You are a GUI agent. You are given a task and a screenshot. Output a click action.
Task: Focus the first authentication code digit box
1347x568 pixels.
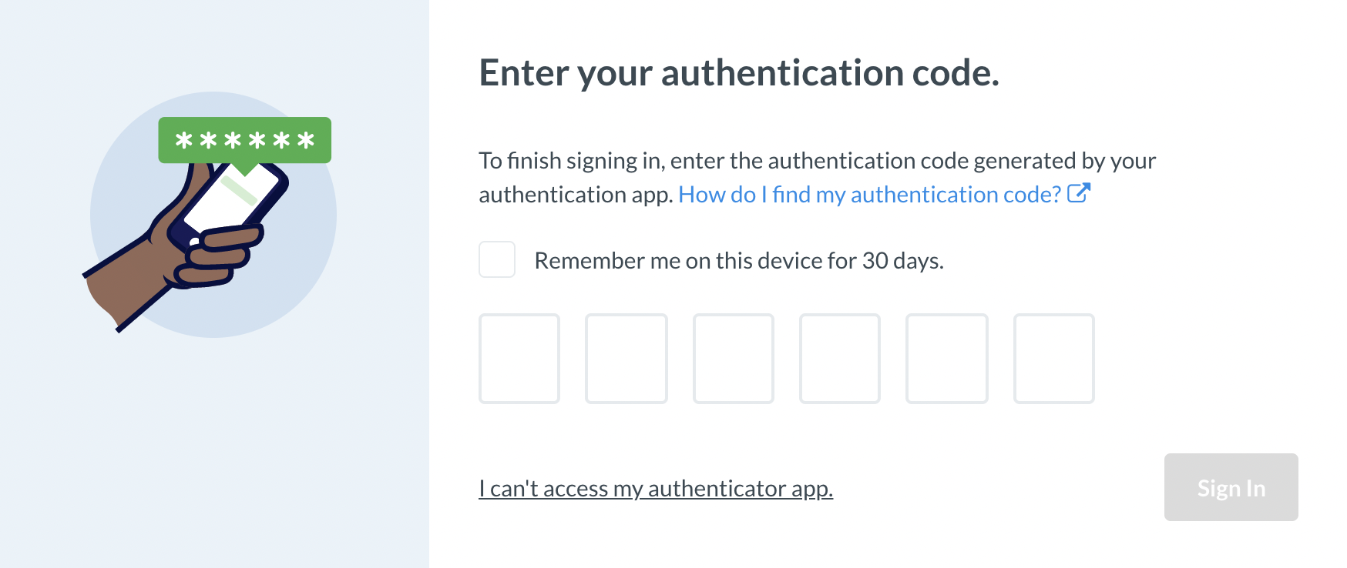point(519,358)
